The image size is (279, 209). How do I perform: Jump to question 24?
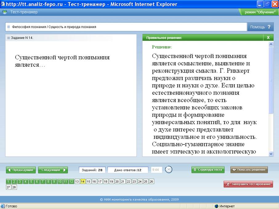click(x=140, y=181)
